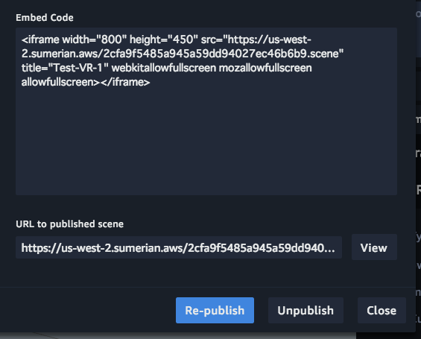Close the publish dialog
The image size is (421, 339).
tap(382, 310)
